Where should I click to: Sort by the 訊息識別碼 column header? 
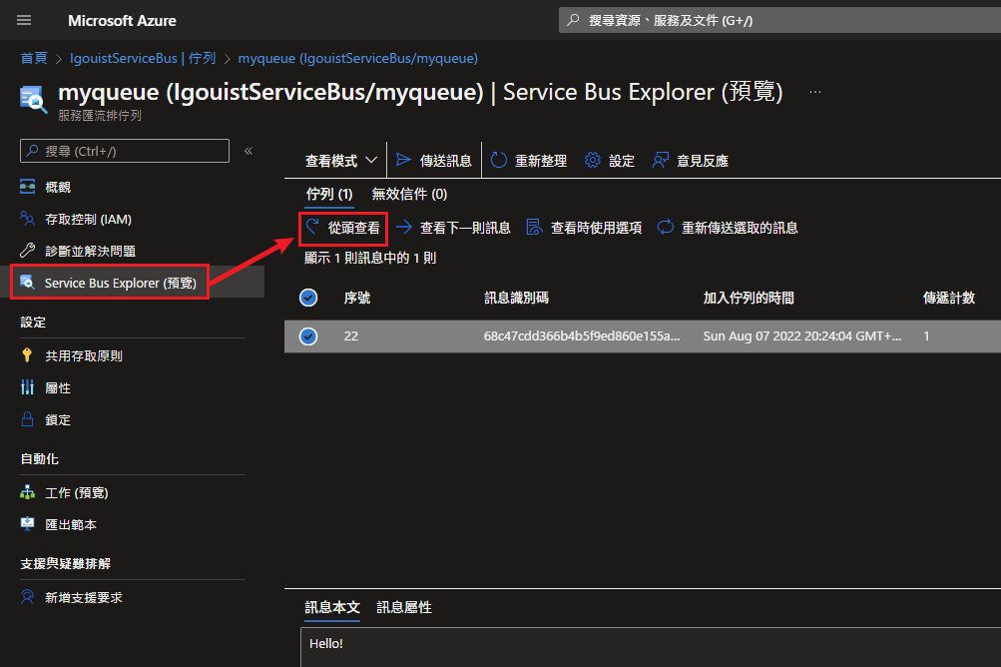[516, 298]
